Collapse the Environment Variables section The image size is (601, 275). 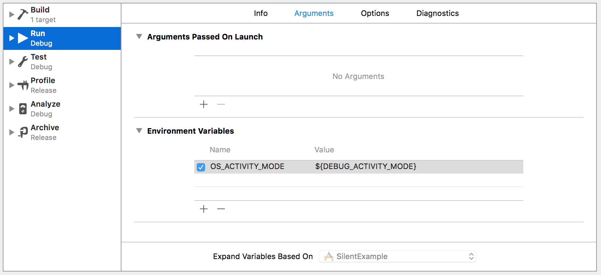click(x=139, y=131)
